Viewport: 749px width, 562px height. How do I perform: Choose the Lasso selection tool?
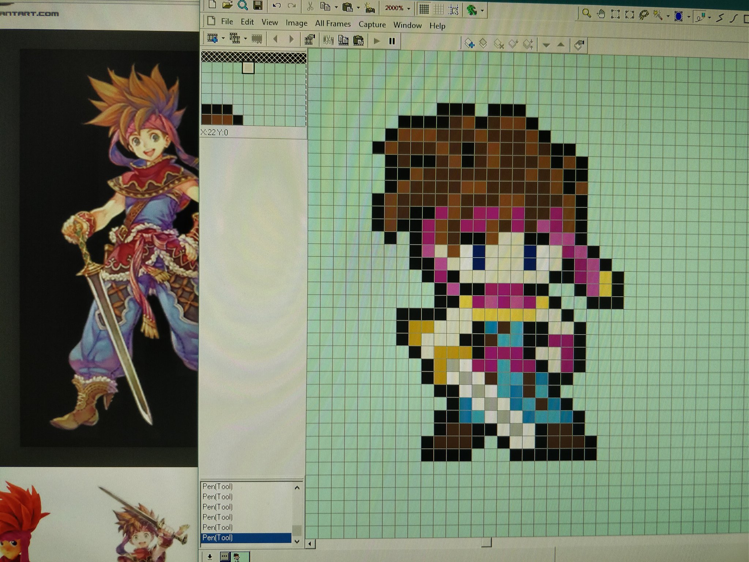(644, 15)
